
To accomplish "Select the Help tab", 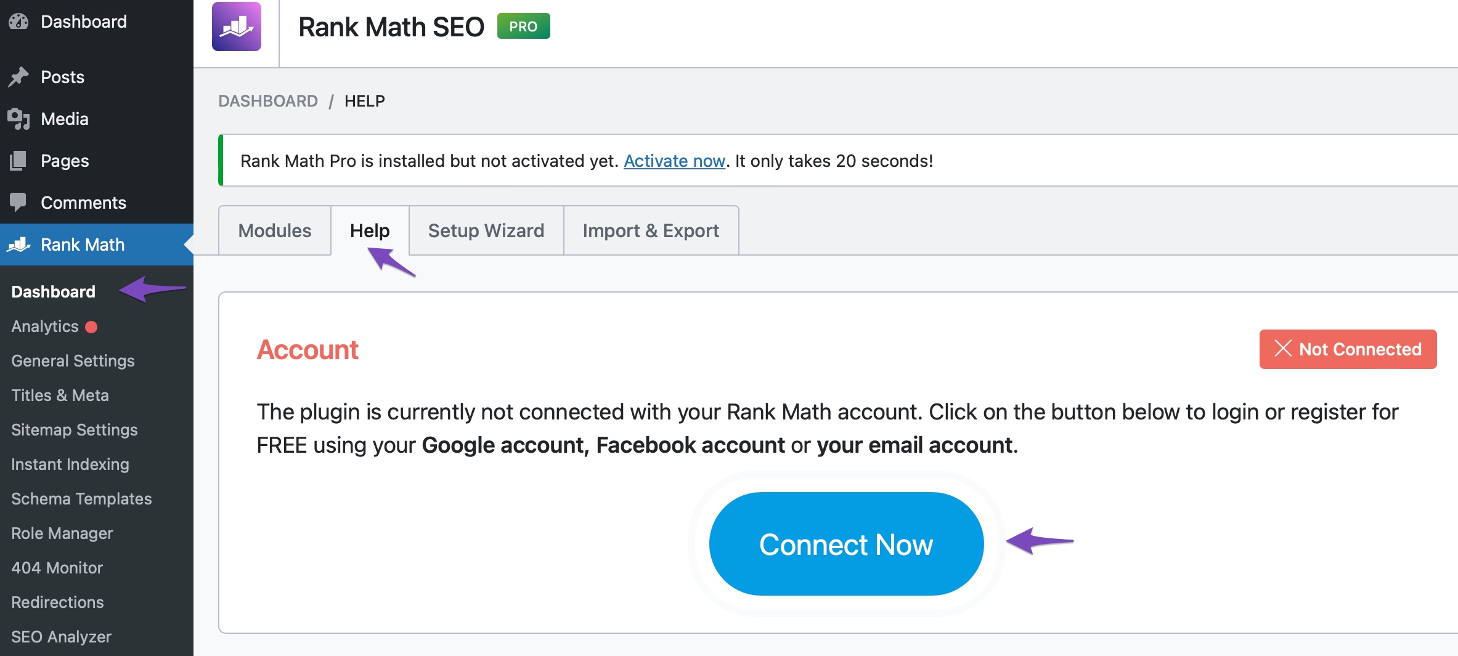I will click(370, 230).
